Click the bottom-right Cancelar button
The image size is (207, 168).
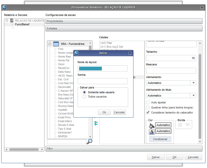pyautogui.click(x=193, y=157)
